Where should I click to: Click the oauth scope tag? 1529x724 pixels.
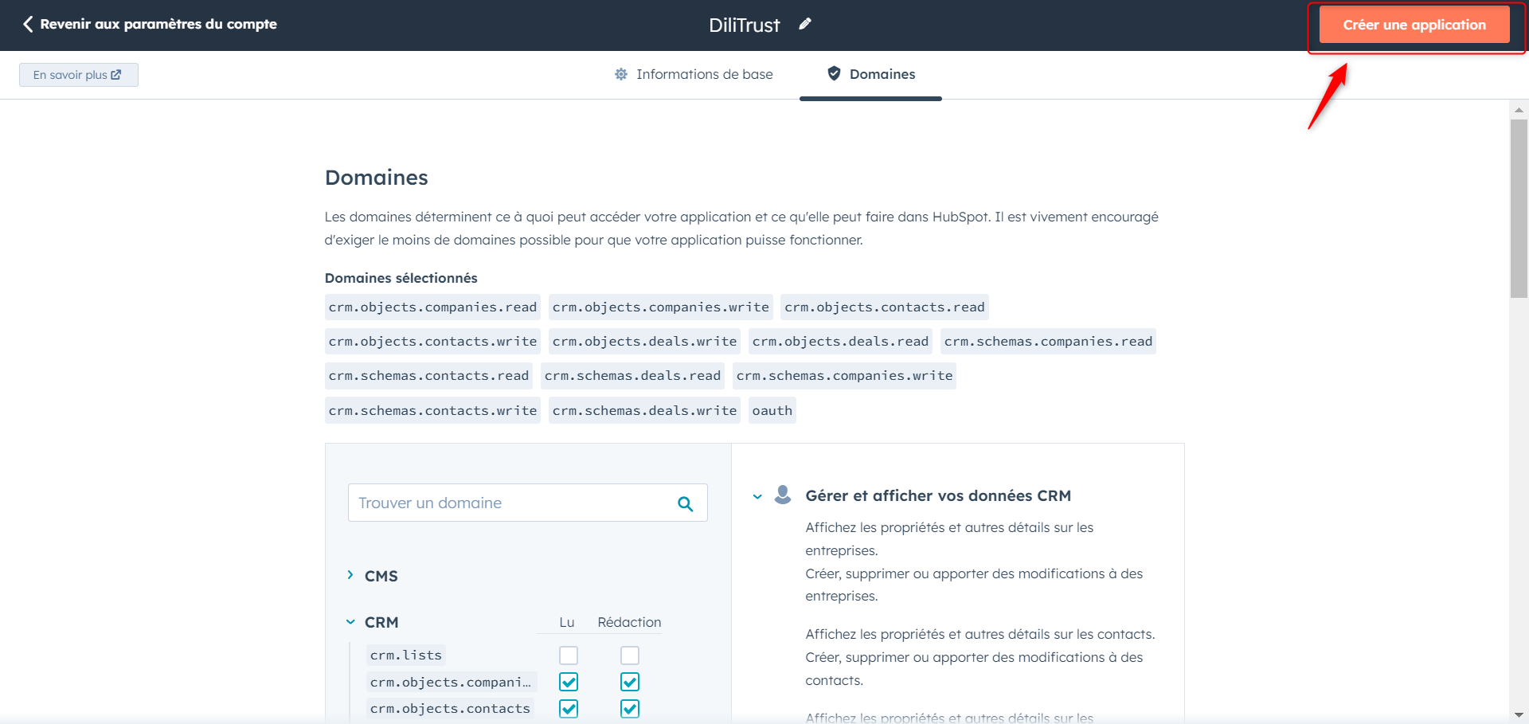[772, 410]
